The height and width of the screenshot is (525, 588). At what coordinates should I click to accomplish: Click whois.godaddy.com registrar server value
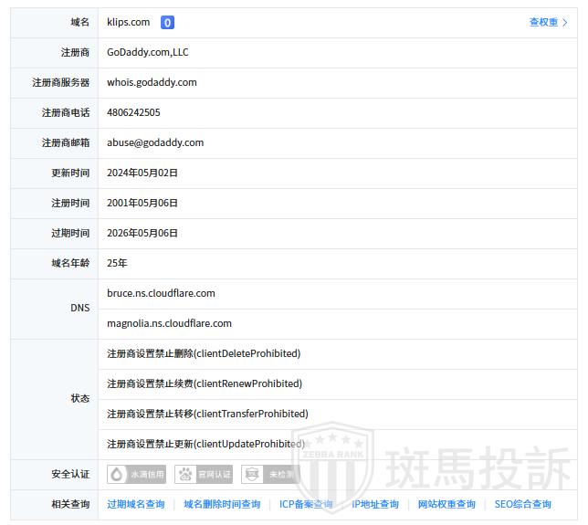coord(152,83)
